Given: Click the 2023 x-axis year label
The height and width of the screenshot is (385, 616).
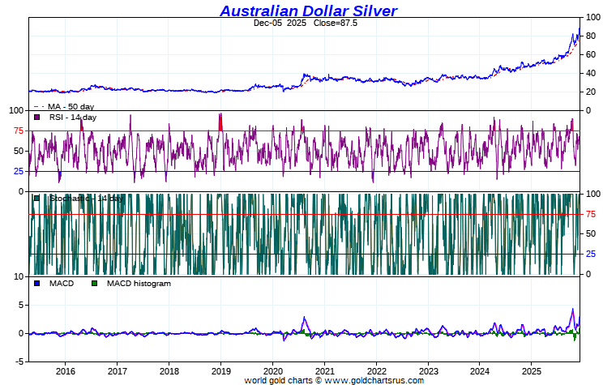Looking at the screenshot, I should tap(428, 371).
